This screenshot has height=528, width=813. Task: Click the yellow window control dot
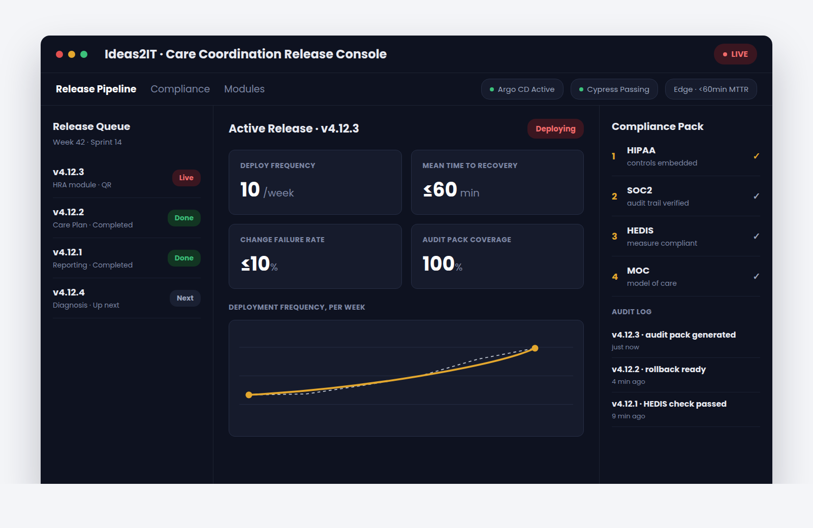(x=72, y=54)
